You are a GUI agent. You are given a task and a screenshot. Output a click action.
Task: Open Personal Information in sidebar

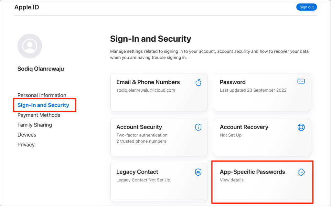42,95
